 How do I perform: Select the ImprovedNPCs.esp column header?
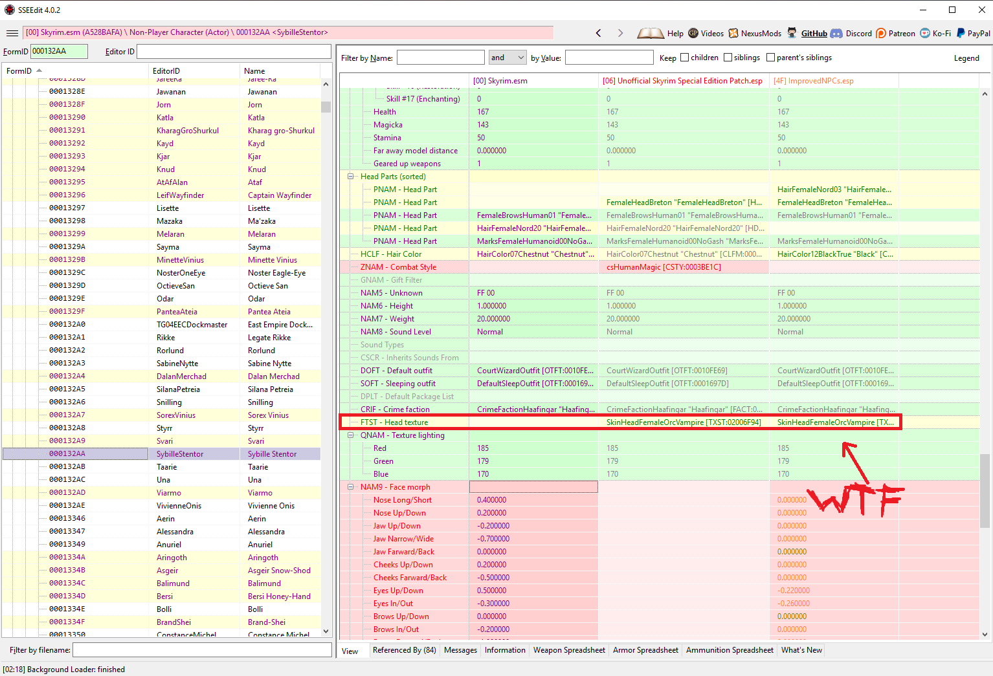coord(834,81)
